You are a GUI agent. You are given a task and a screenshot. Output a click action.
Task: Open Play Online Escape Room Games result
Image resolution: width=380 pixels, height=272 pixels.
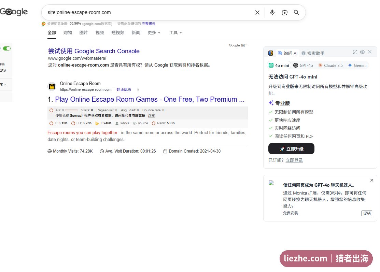pyautogui.click(x=150, y=99)
